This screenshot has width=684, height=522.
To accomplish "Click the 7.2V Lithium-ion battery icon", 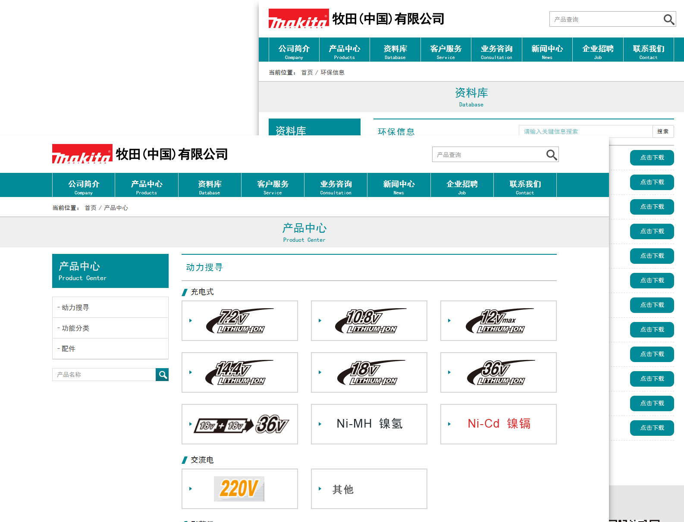I will click(x=240, y=321).
